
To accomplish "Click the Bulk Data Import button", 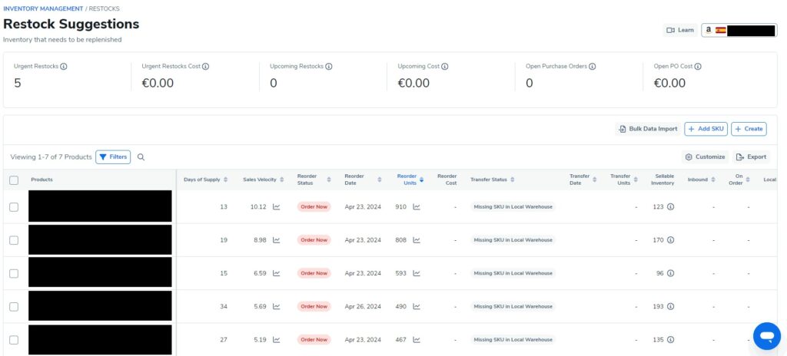I will [647, 129].
